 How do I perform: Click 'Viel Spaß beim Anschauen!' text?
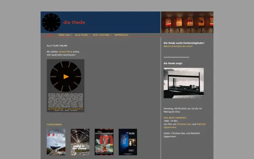tap(61, 55)
